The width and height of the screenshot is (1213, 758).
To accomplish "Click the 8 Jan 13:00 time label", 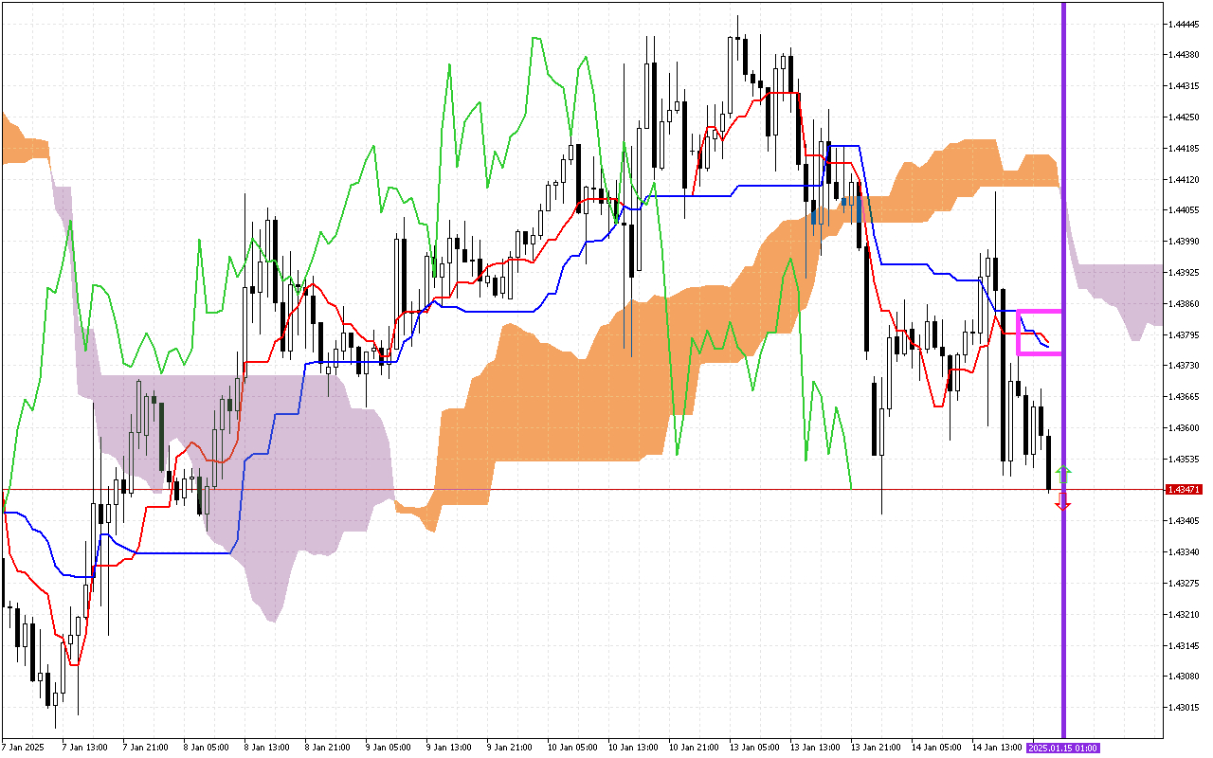I will click(x=267, y=748).
